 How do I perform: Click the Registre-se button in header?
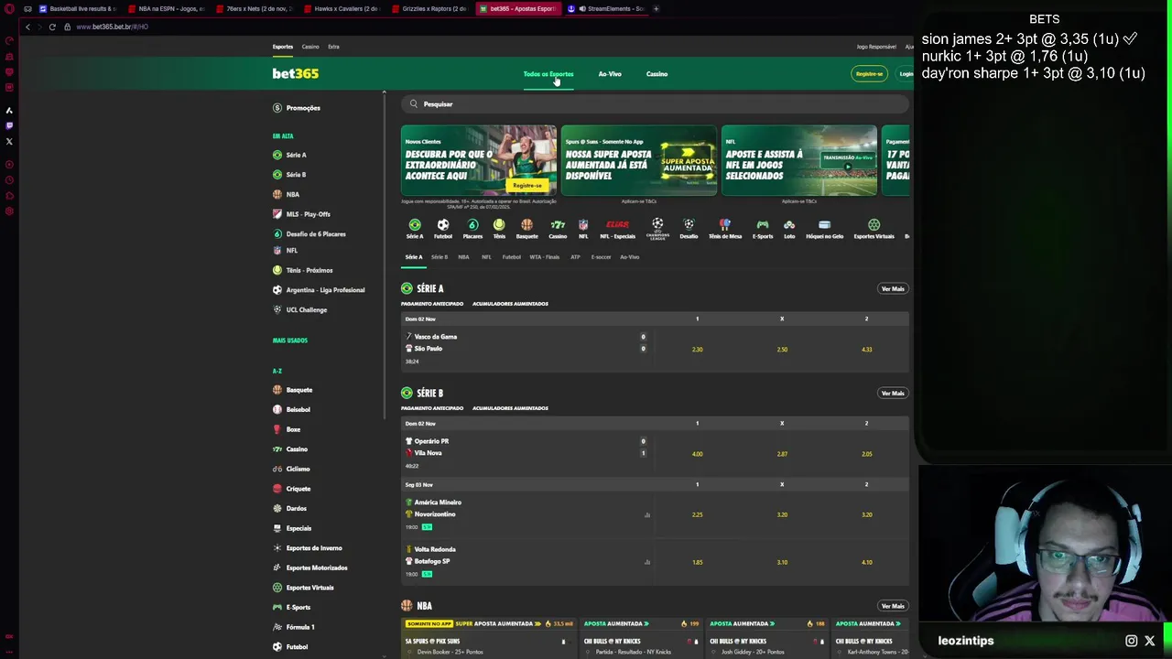869,74
